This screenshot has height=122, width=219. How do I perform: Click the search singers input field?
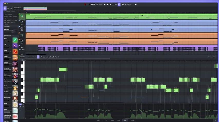tap(11, 12)
